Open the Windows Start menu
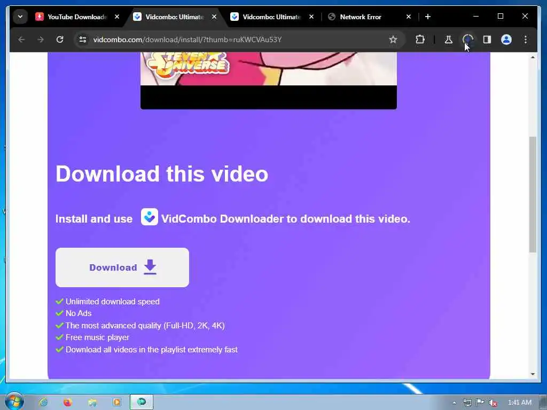 click(x=14, y=401)
